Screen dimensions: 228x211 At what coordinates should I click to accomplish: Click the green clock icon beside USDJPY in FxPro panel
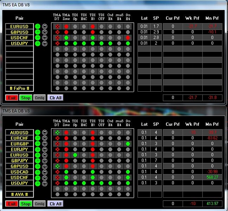point(38,43)
